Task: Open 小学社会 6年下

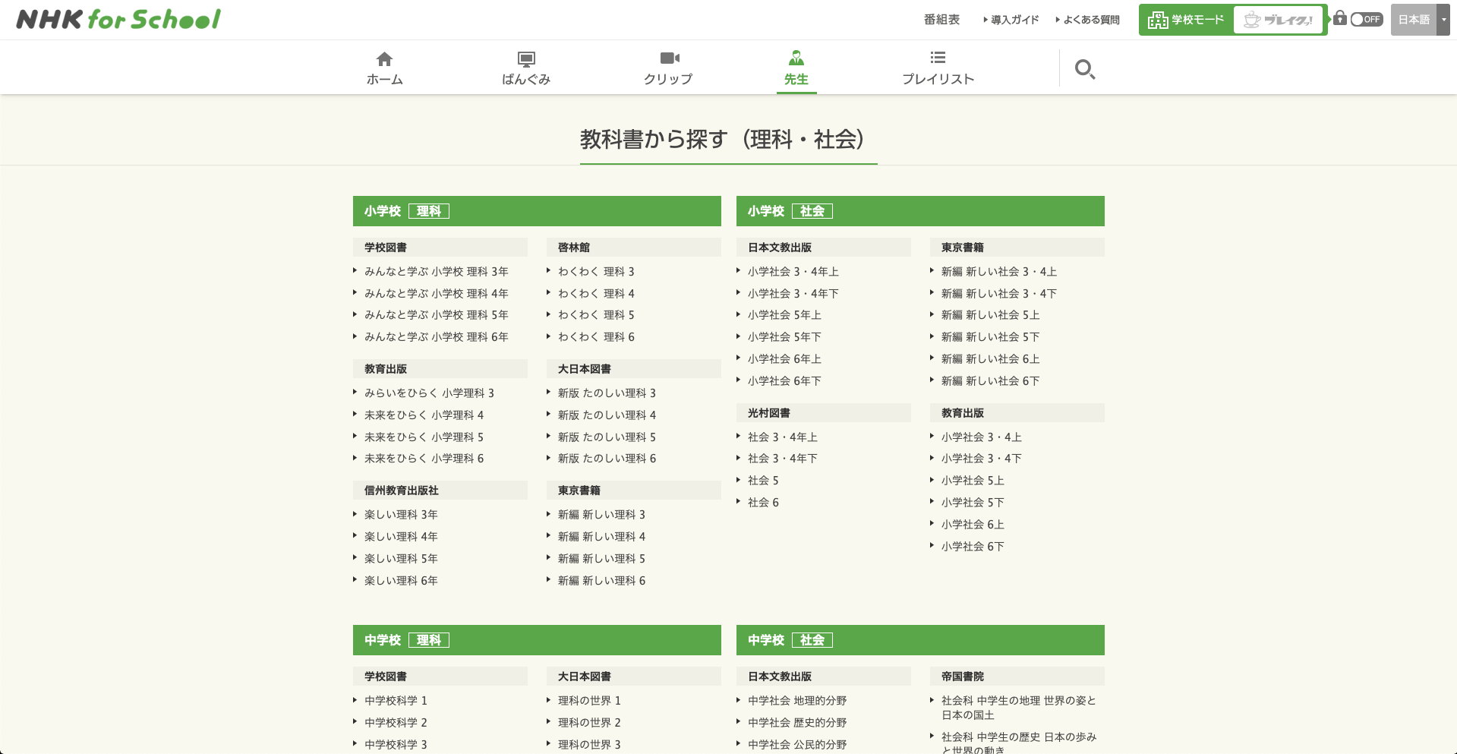Action: pos(784,381)
